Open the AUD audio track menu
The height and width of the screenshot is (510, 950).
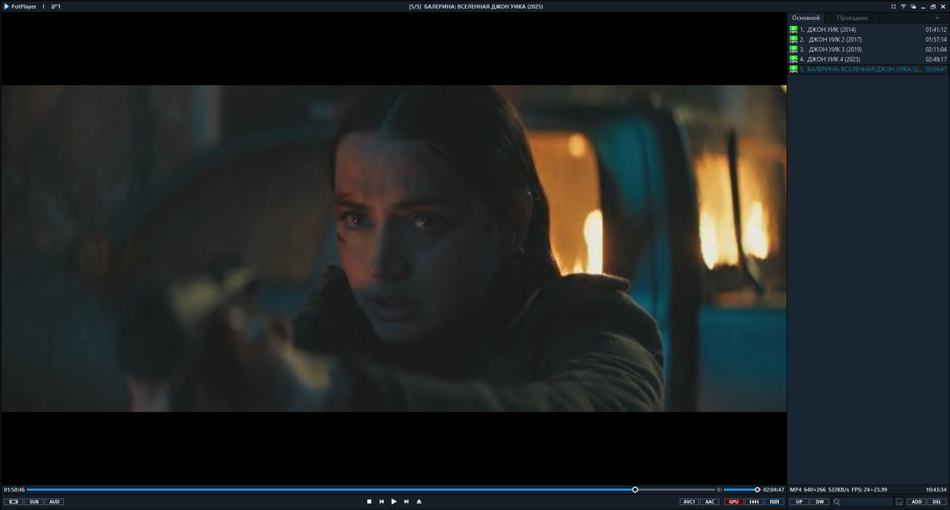pyautogui.click(x=54, y=502)
